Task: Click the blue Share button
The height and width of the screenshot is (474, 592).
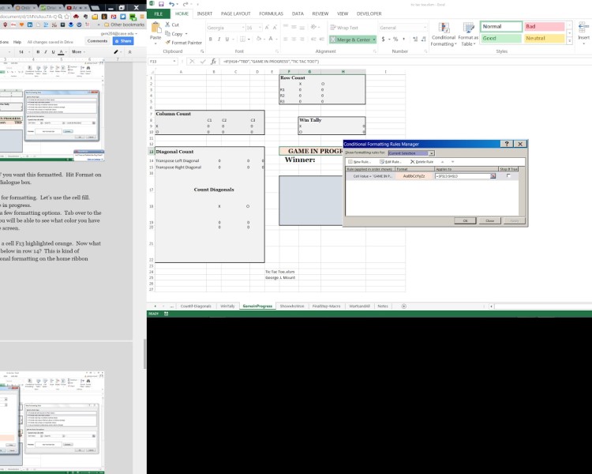Action: 122,40
